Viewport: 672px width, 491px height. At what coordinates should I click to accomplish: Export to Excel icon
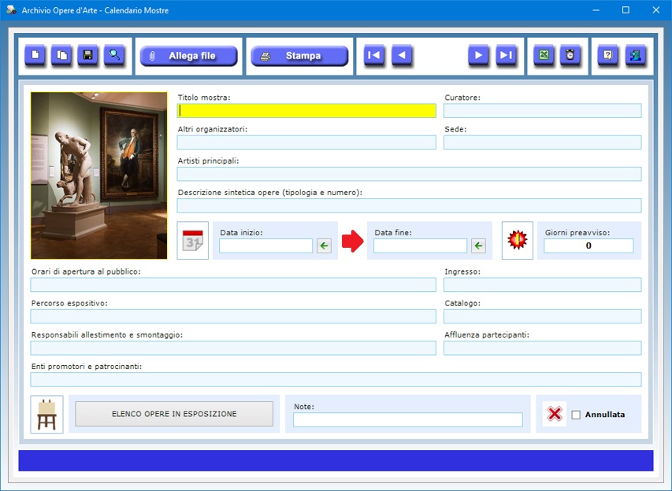pos(544,55)
